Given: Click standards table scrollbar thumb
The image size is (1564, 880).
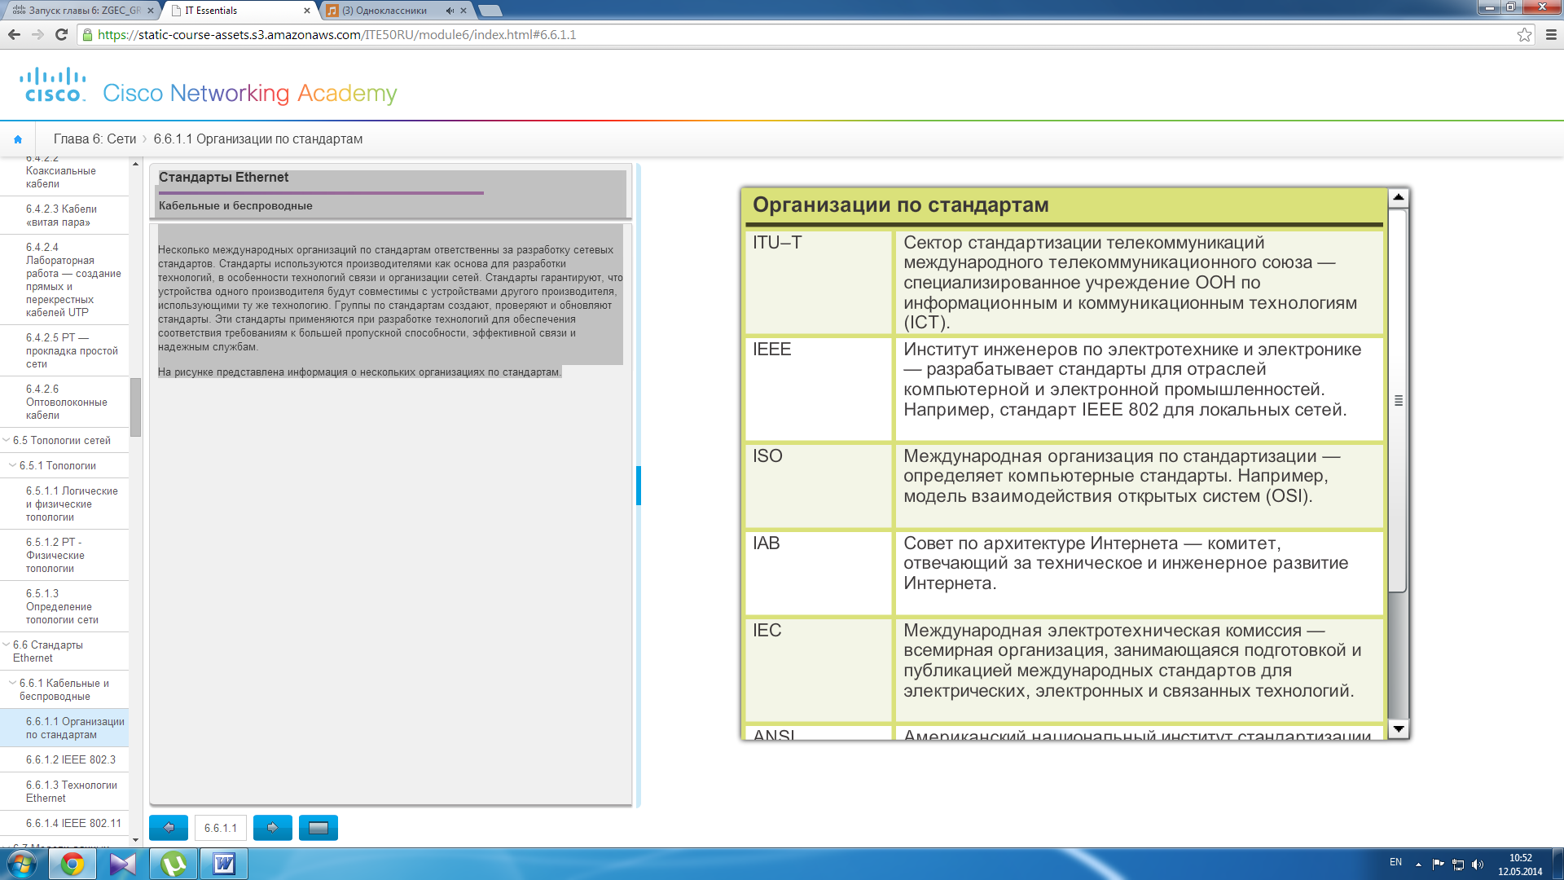Looking at the screenshot, I should [x=1398, y=401].
